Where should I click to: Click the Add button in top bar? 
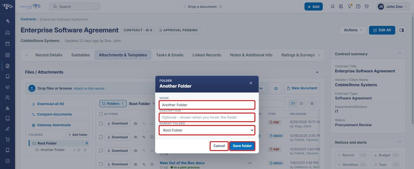(313, 6)
